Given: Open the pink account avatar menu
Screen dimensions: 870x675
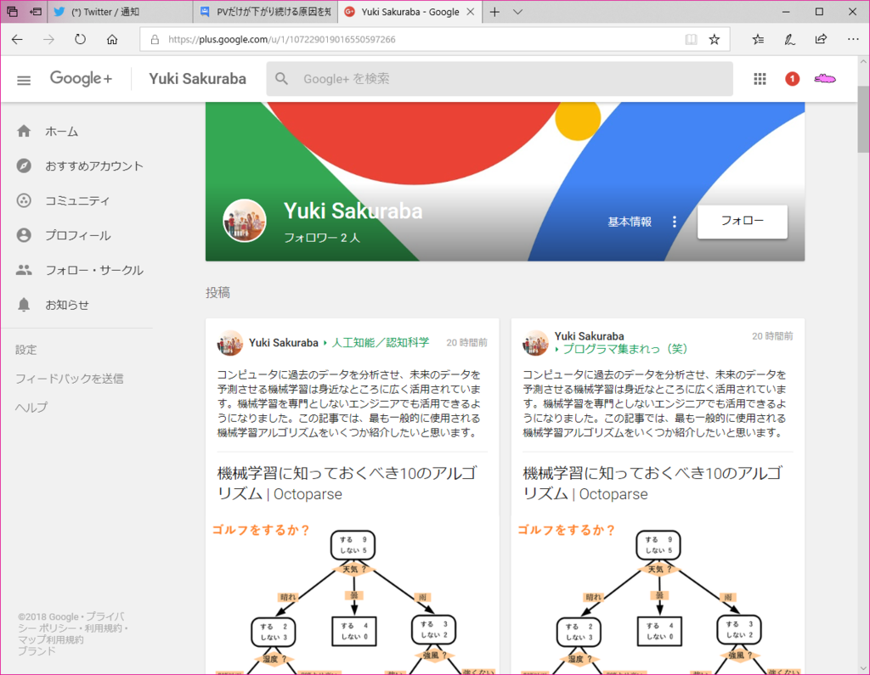Looking at the screenshot, I should coord(824,79).
